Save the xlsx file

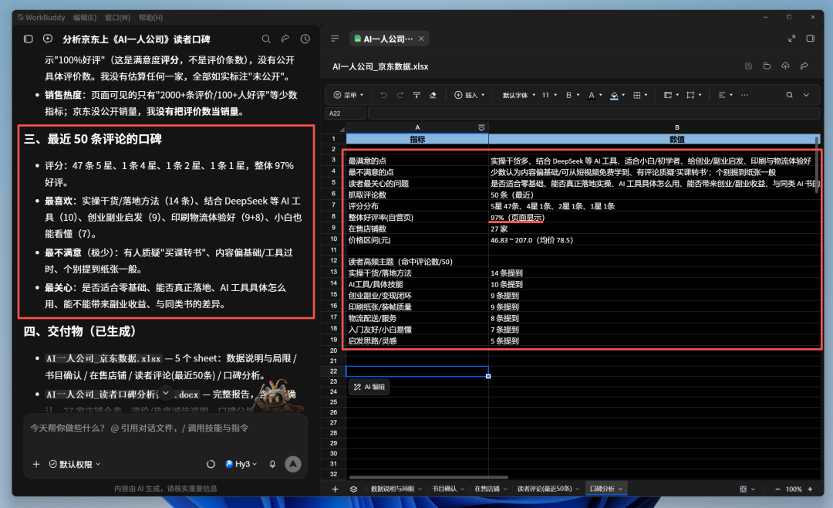(748, 66)
